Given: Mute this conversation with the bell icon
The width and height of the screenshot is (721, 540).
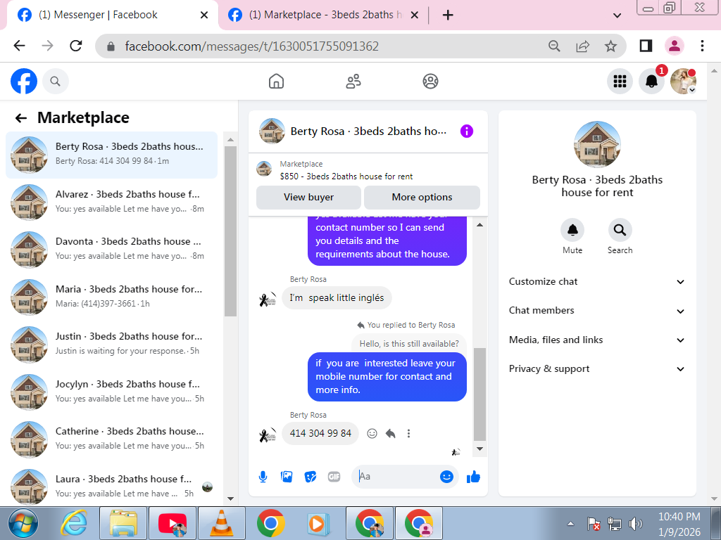Looking at the screenshot, I should pyautogui.click(x=572, y=230).
